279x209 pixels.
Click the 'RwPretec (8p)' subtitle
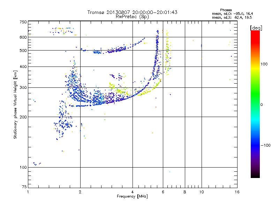[x=132, y=17]
